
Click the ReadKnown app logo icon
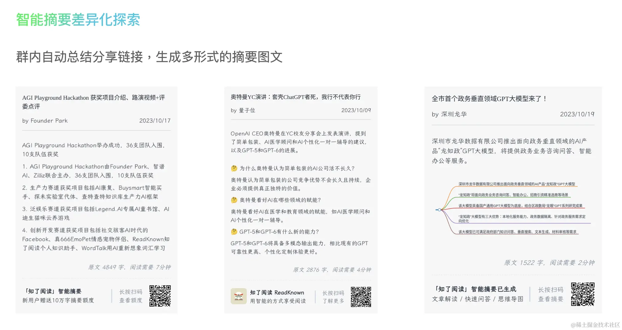point(238,296)
